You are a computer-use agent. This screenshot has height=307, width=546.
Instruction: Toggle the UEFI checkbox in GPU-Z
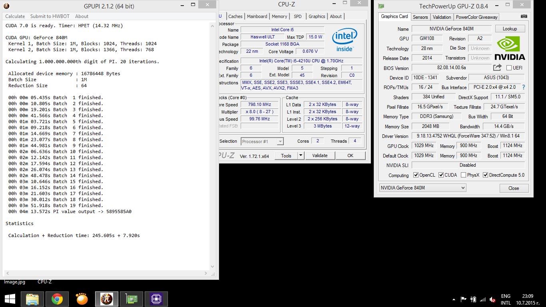[509, 68]
